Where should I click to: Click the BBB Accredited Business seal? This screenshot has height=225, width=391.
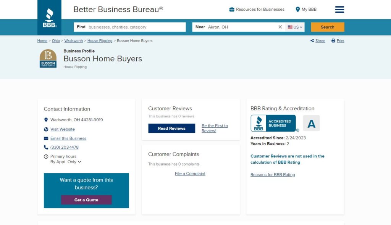pyautogui.click(x=273, y=123)
